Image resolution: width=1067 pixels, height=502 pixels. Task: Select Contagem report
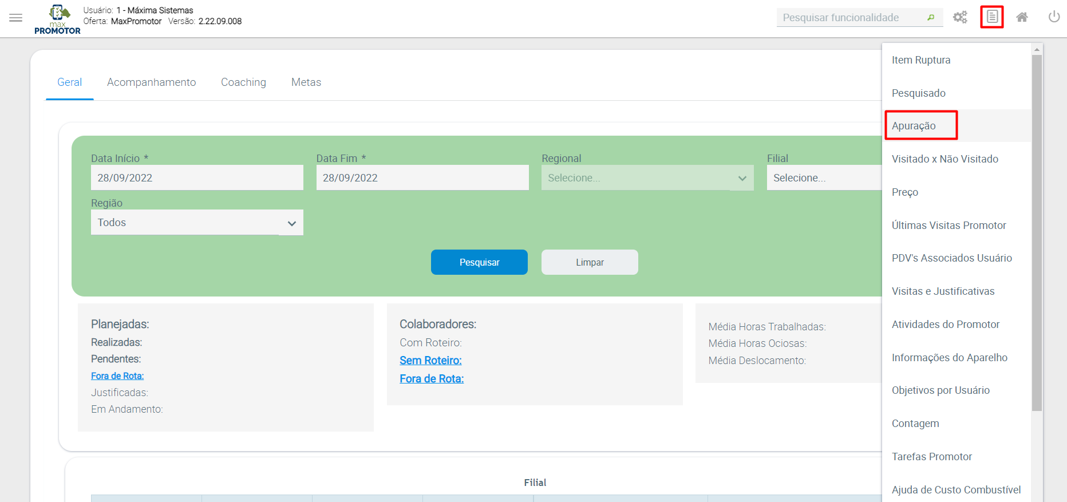coord(957,424)
